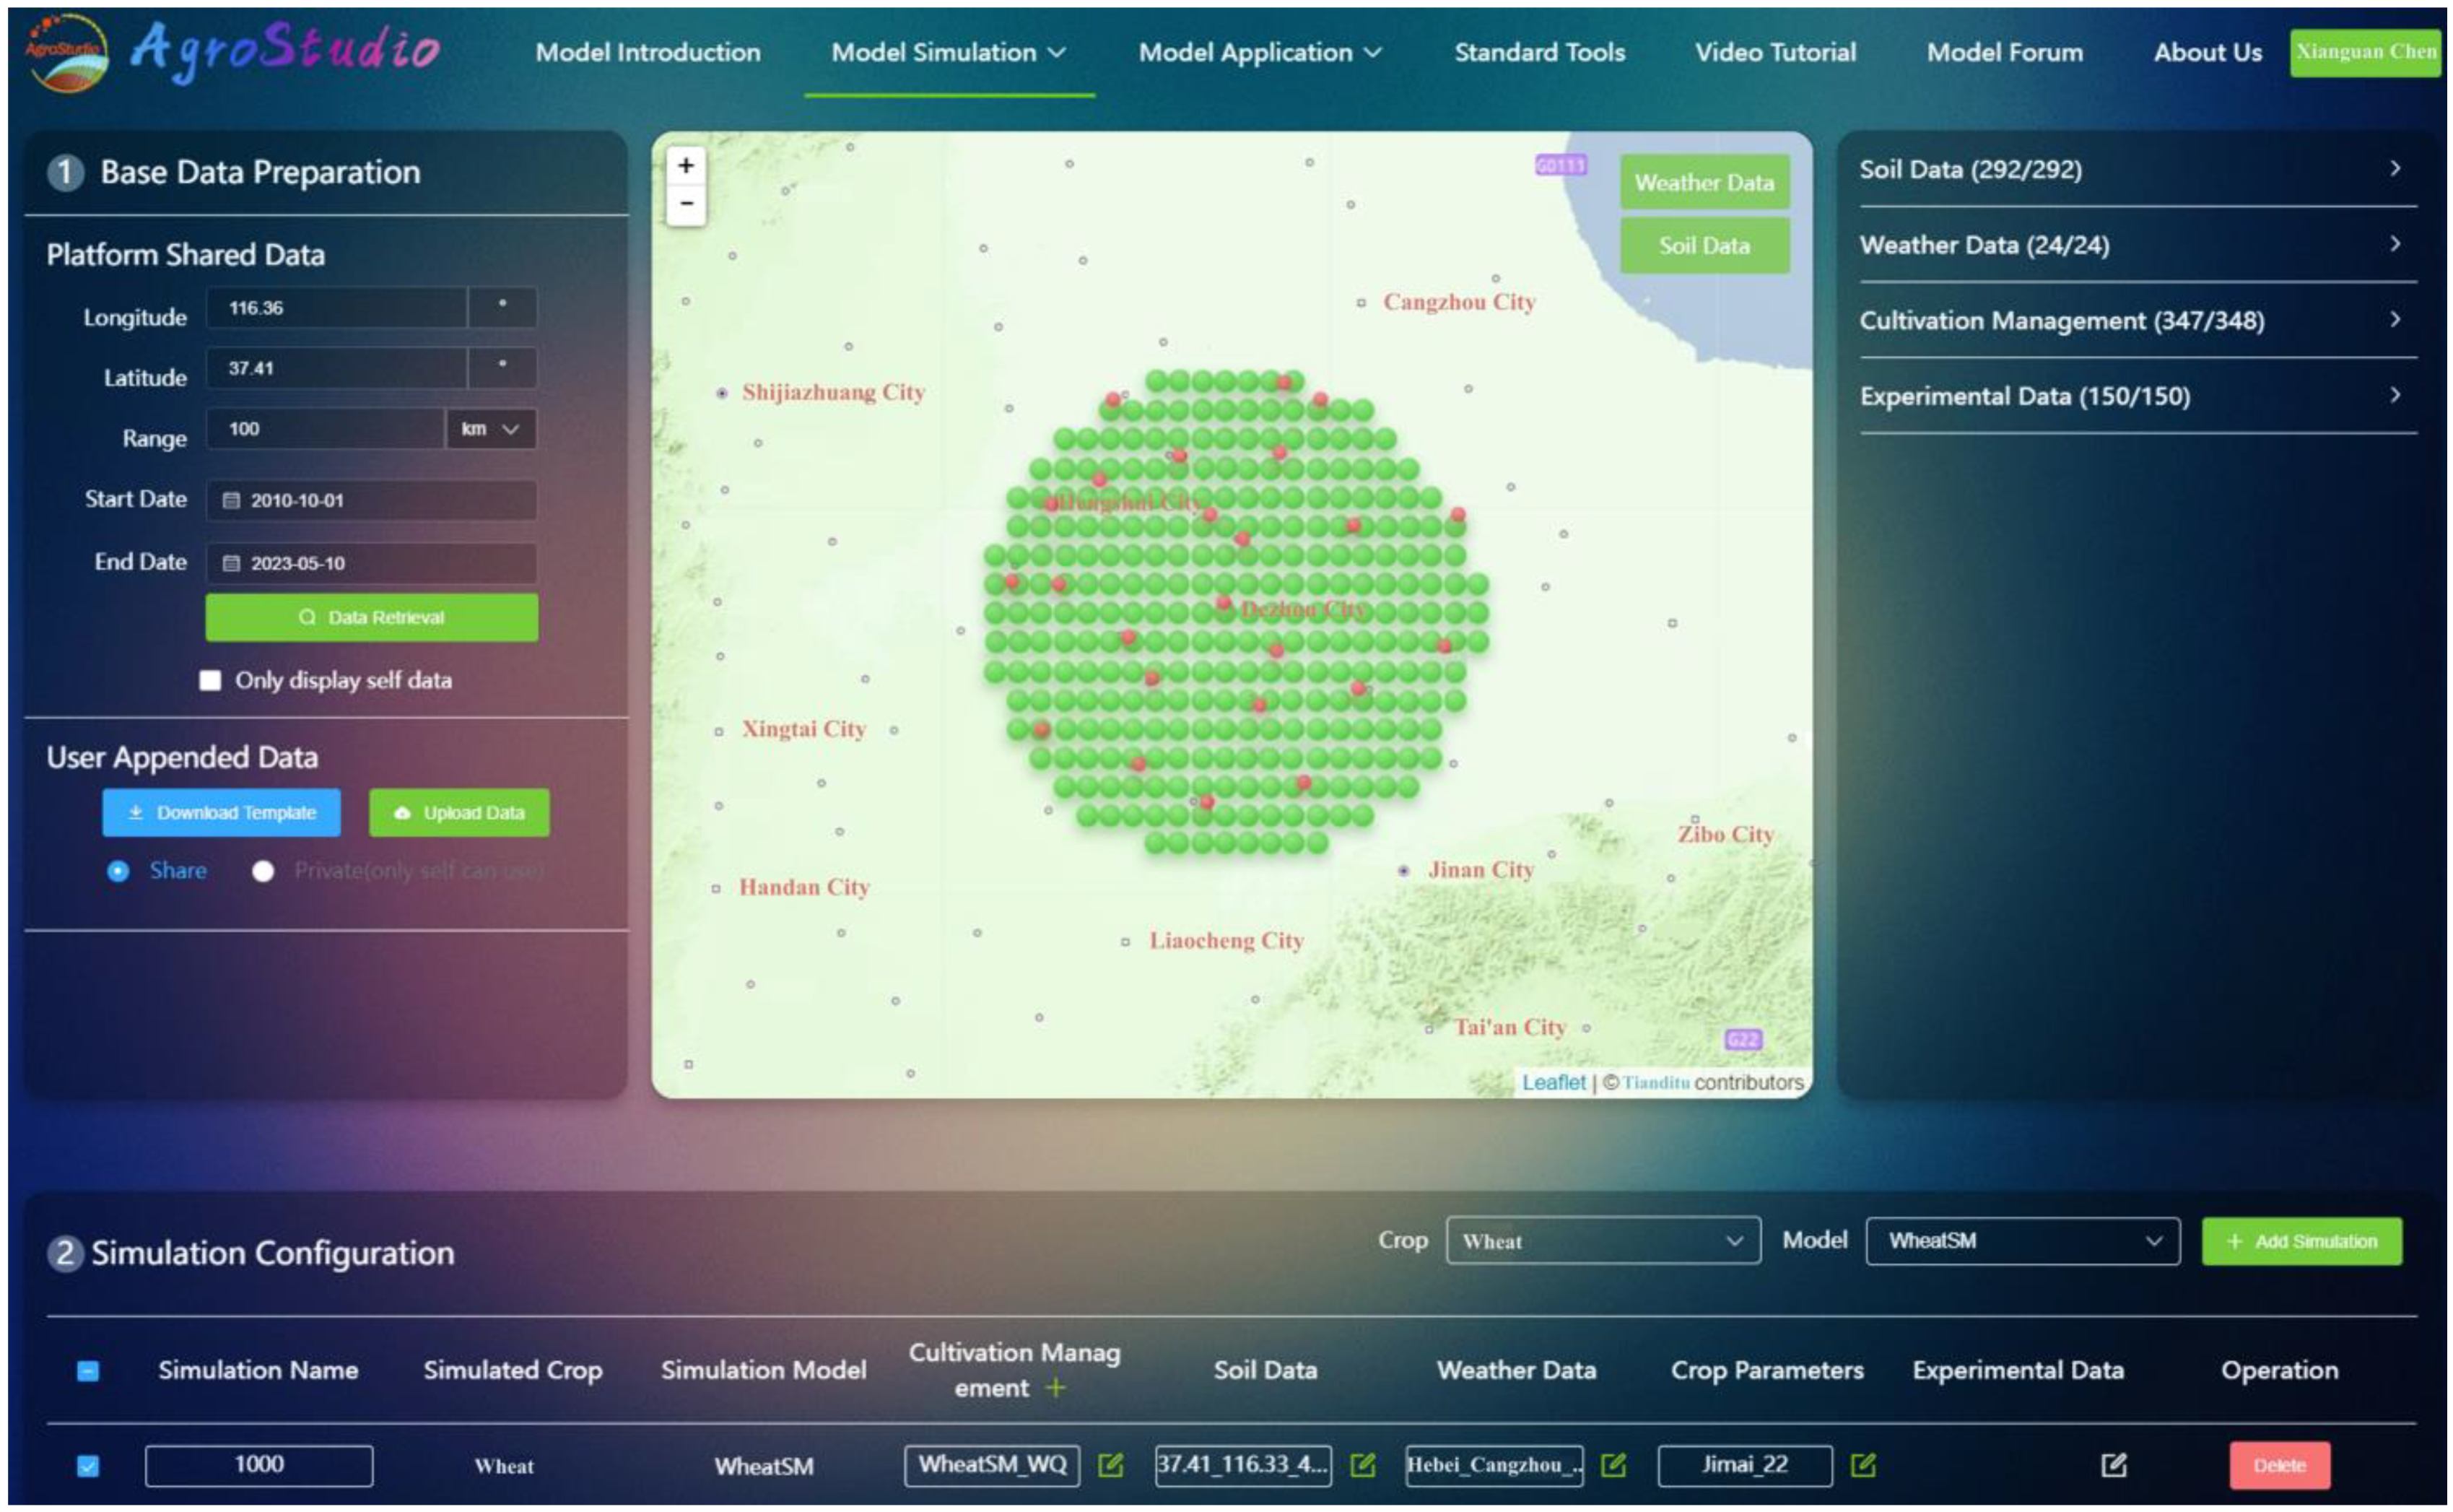Open the Model dropdown showing WheatSM
This screenshot has height=1512, width=2453.
[2022, 1241]
